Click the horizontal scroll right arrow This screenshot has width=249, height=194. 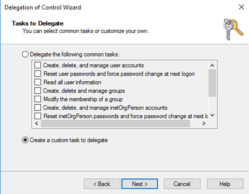[x=204, y=123]
